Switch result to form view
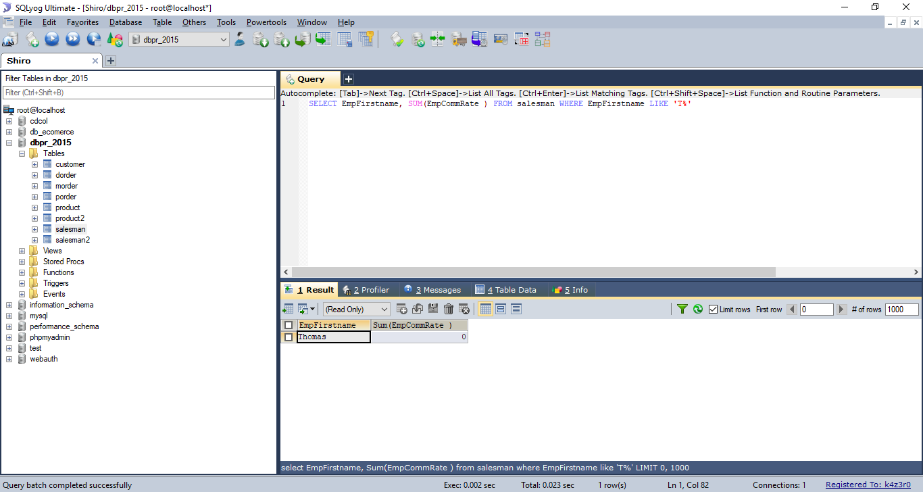Screen dimensions: 923x492 pos(501,309)
